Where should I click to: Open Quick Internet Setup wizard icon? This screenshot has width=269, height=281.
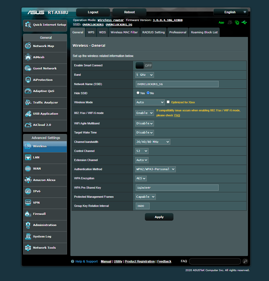click(x=28, y=25)
